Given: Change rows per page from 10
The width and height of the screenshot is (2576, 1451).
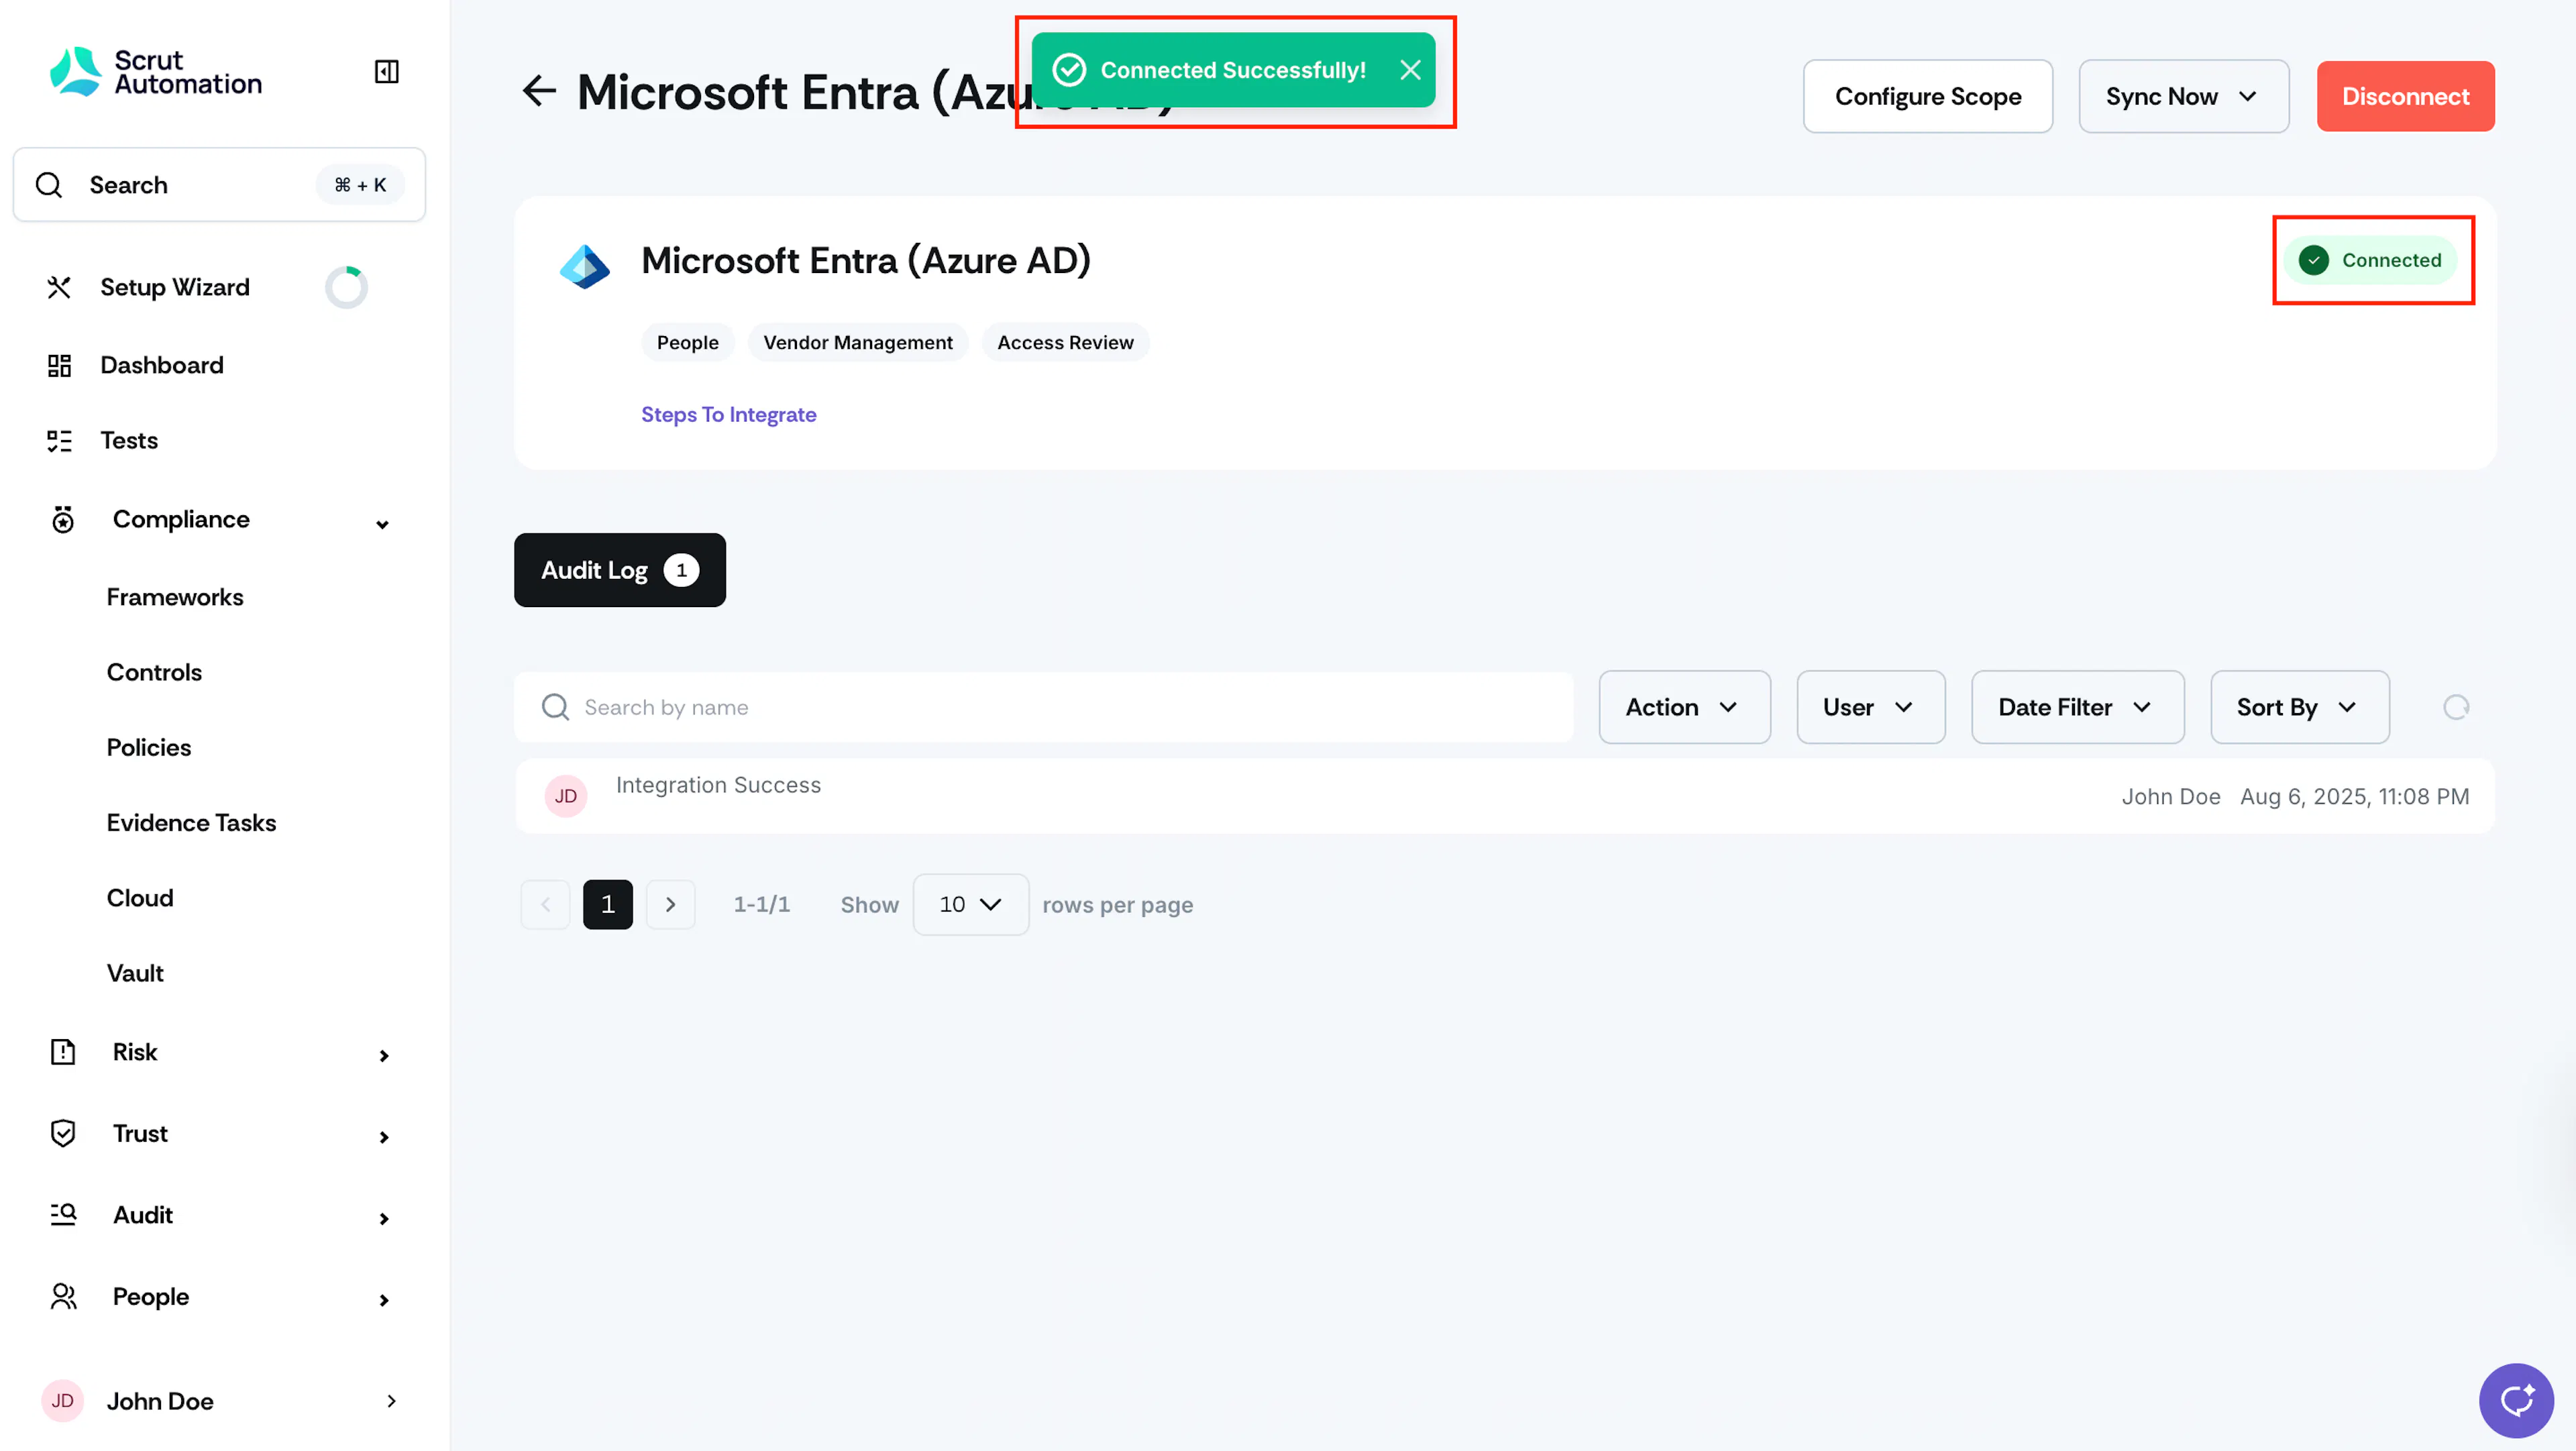Looking at the screenshot, I should tap(970, 905).
